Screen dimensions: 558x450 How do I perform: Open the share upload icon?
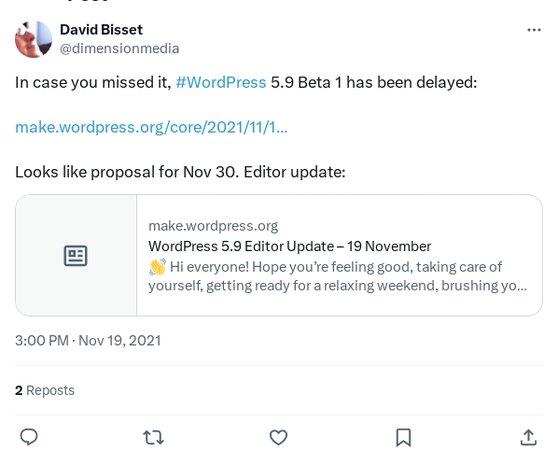(528, 437)
